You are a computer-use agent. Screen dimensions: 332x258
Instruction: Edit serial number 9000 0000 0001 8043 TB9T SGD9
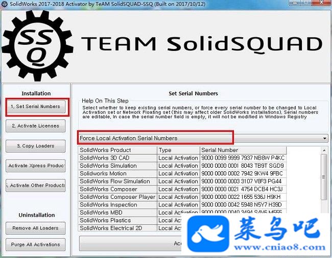[243, 166]
